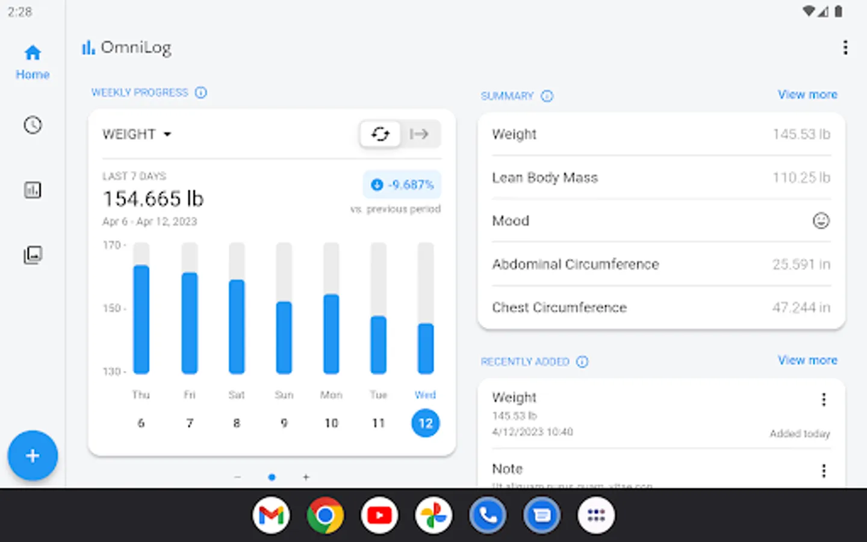Open the recently added Note entry

661,470
